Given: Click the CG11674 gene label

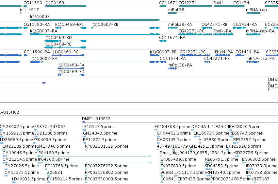Looking at the screenshot, I should pos(168,3).
